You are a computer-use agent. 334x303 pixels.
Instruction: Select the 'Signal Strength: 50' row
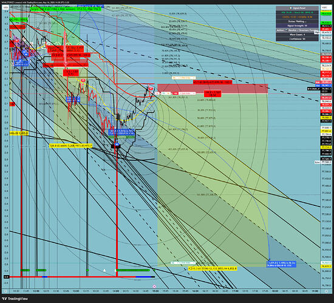click(297, 26)
